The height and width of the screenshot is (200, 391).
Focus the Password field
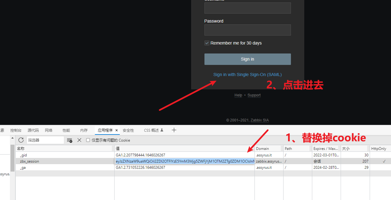coord(247,30)
